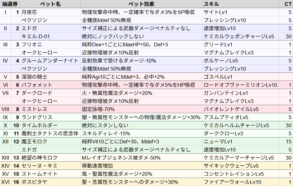
Task: Select the ファイアーウォールLv10 skill cell
Action: (232, 182)
